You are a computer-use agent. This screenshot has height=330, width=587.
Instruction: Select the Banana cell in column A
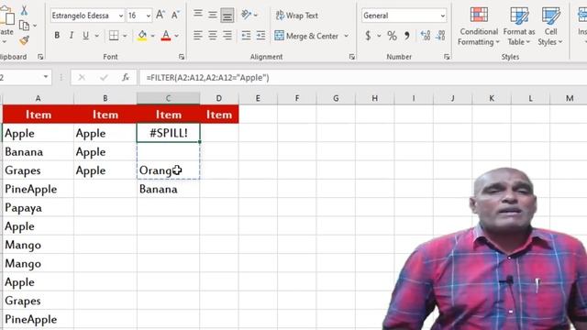pyautogui.click(x=39, y=152)
